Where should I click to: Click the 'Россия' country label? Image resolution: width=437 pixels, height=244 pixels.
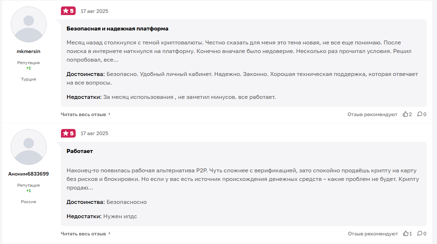[x=29, y=202]
